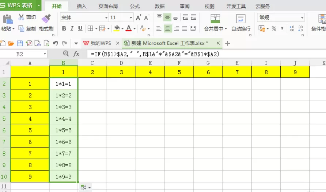Image resolution: width=326 pixels, height=192 pixels.
Task: Decrease decimal places icon
Action: (x=300, y=28)
